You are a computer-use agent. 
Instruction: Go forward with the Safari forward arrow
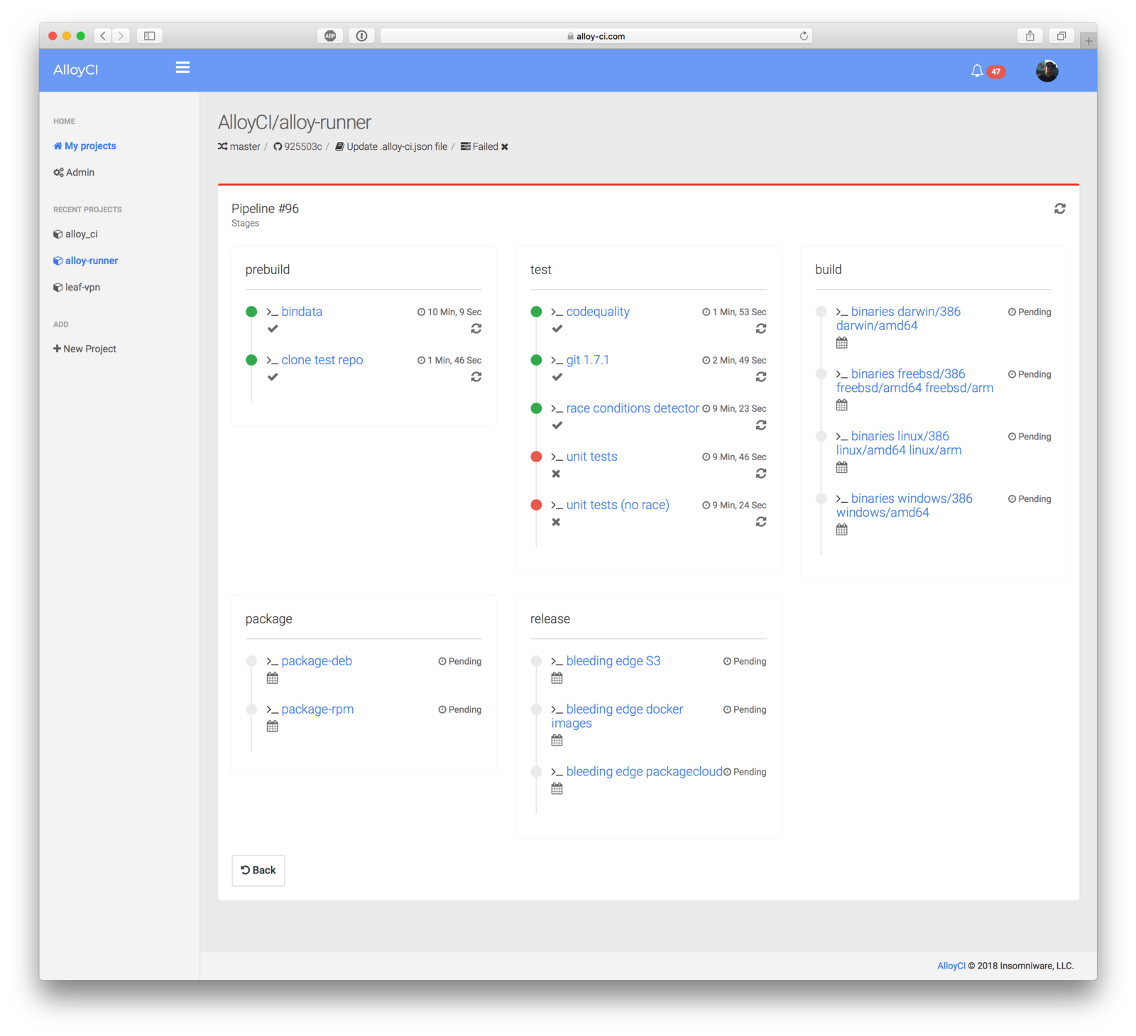coord(121,36)
